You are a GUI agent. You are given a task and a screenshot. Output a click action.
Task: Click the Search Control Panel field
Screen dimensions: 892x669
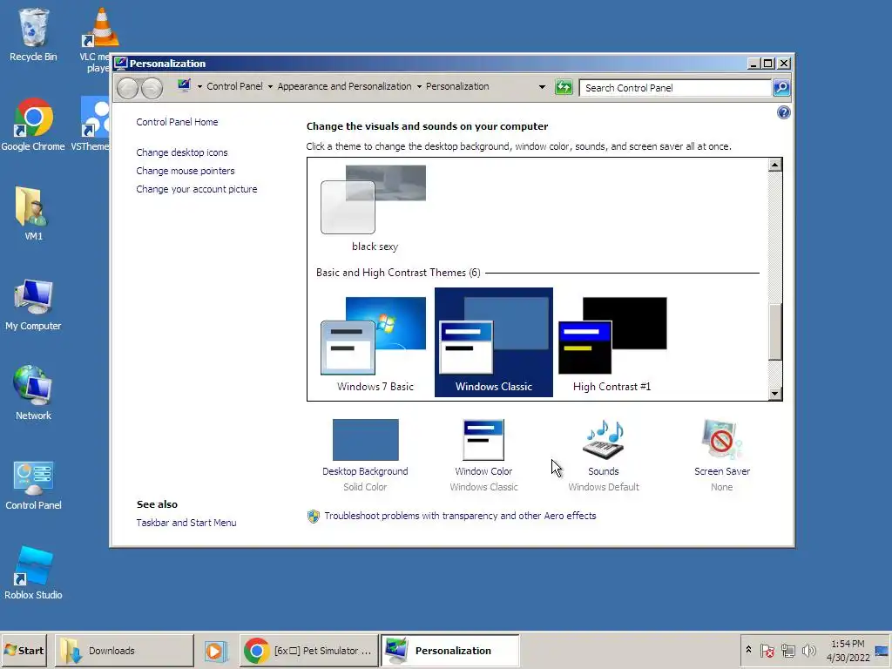point(675,88)
